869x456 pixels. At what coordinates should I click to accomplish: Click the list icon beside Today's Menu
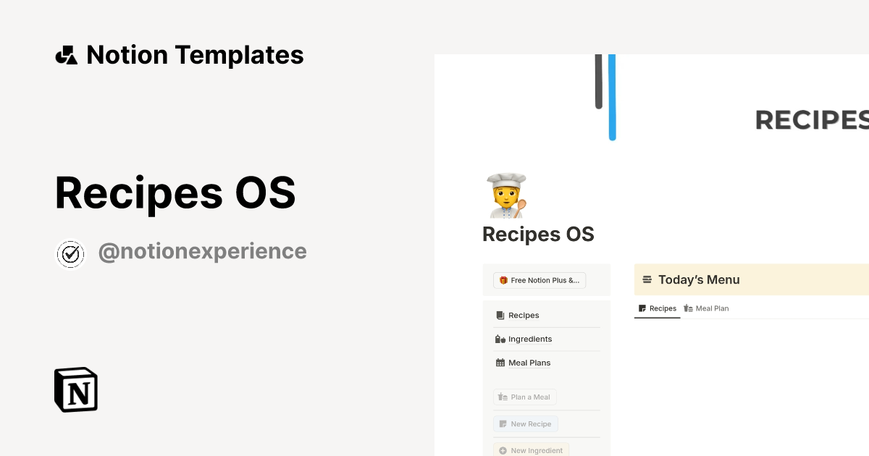click(647, 279)
